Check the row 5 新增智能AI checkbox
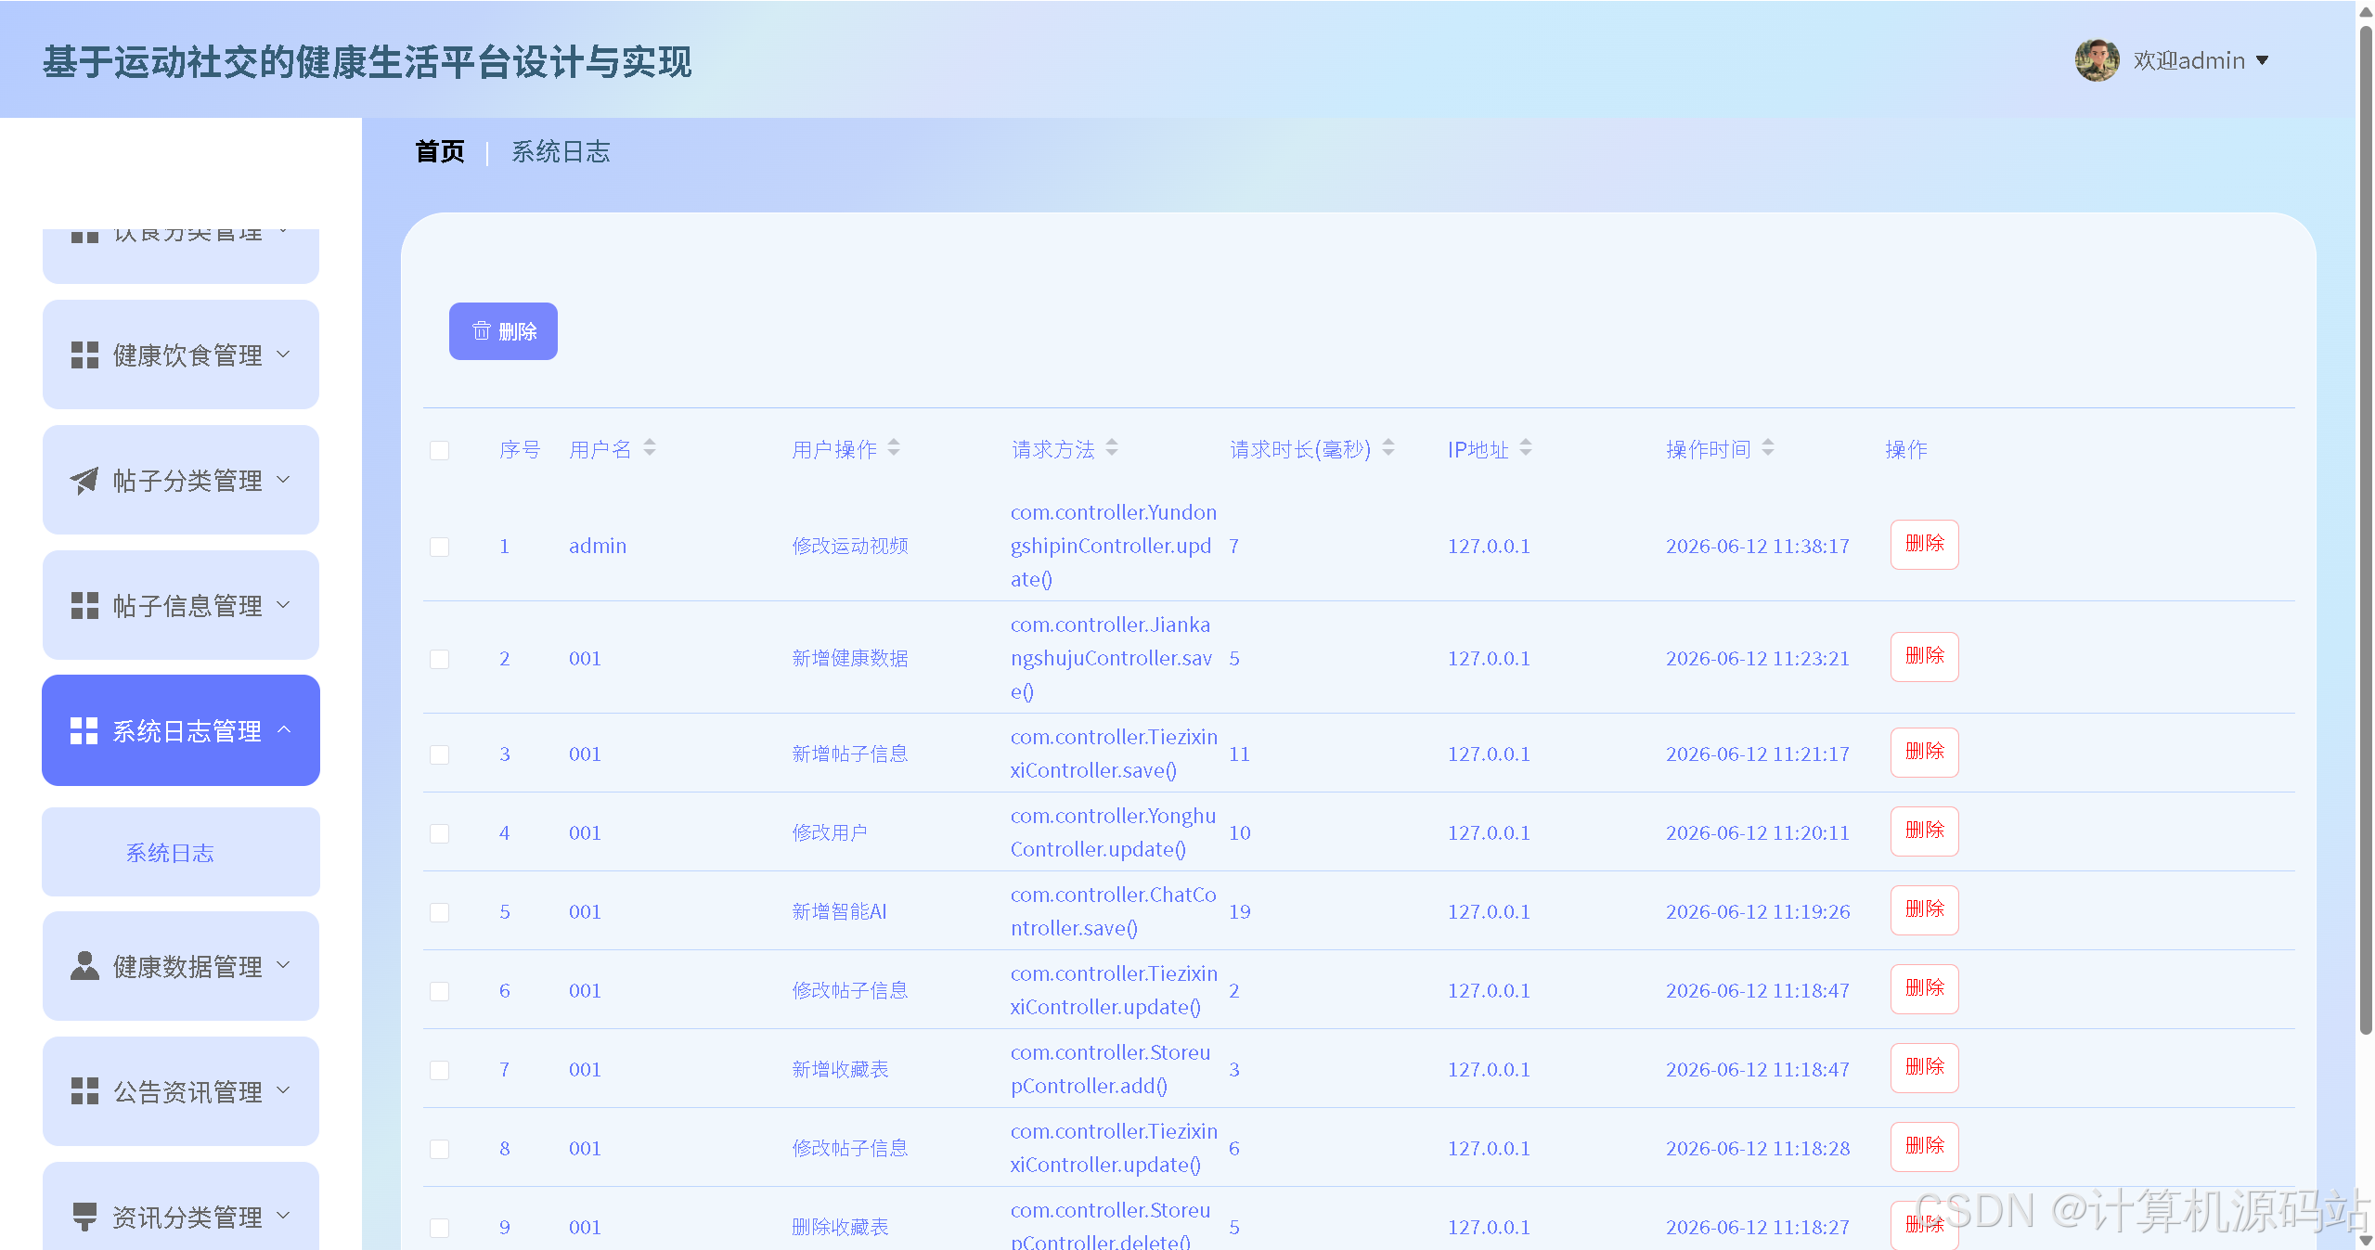The image size is (2375, 1250). (x=440, y=912)
